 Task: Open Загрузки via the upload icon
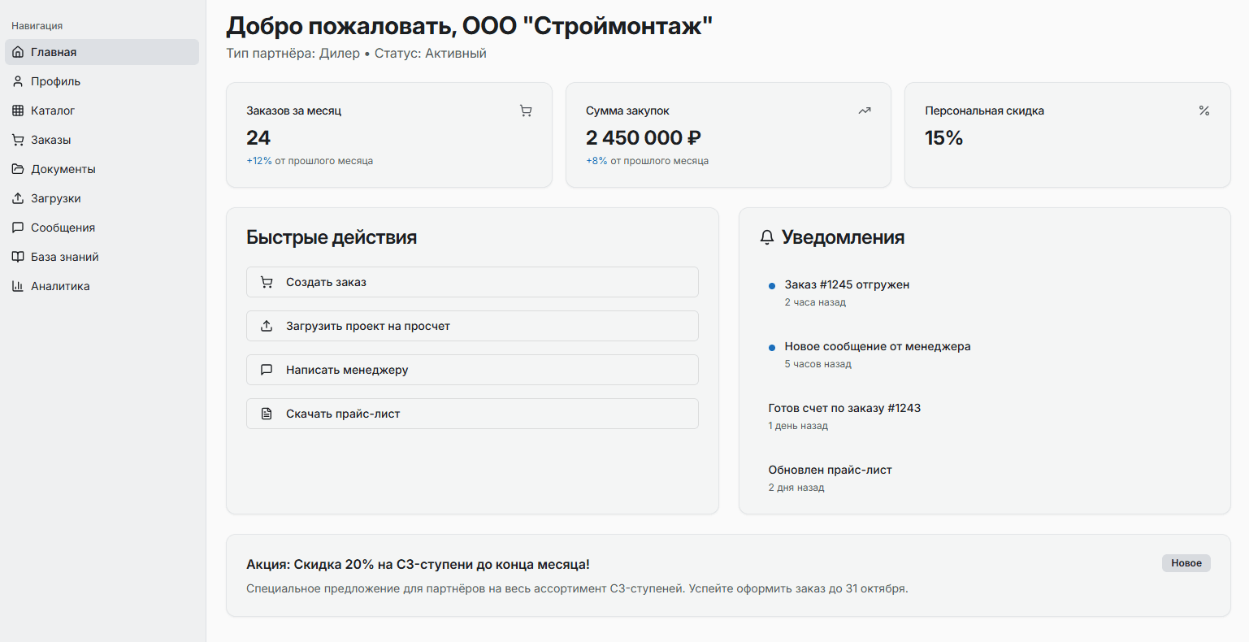click(17, 198)
